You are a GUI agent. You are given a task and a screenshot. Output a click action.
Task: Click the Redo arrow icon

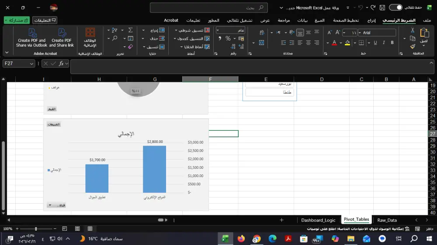373,7
